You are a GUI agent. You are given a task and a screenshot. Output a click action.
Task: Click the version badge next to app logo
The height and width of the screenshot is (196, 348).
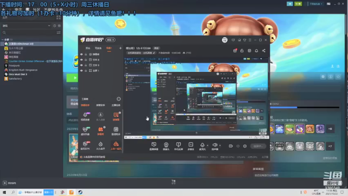click(110, 40)
